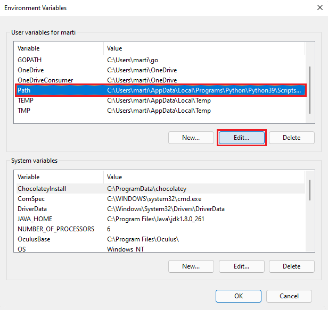Image resolution: width=328 pixels, height=310 pixels.
Task: Click Edit button under system variables
Action: pos(241,266)
